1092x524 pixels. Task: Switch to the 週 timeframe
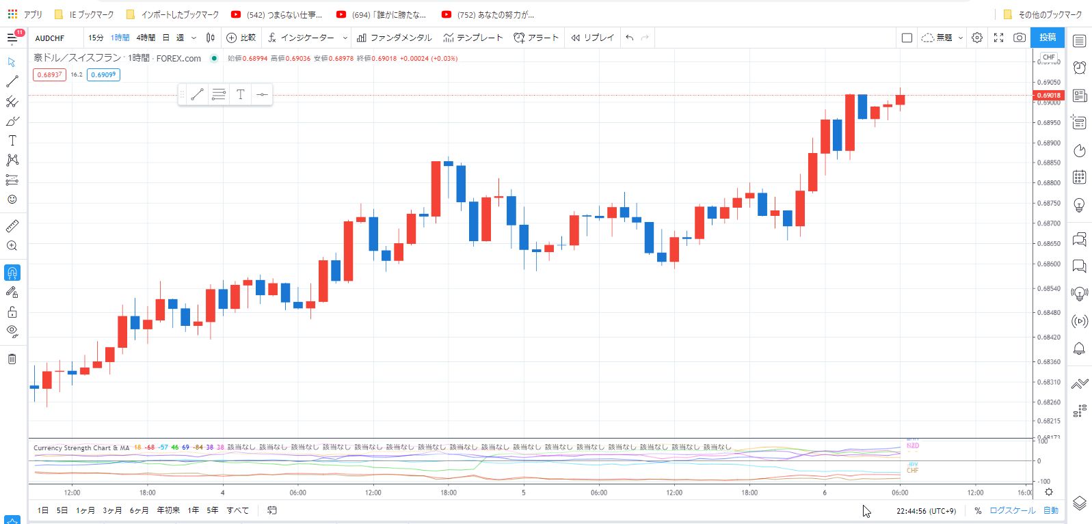180,38
